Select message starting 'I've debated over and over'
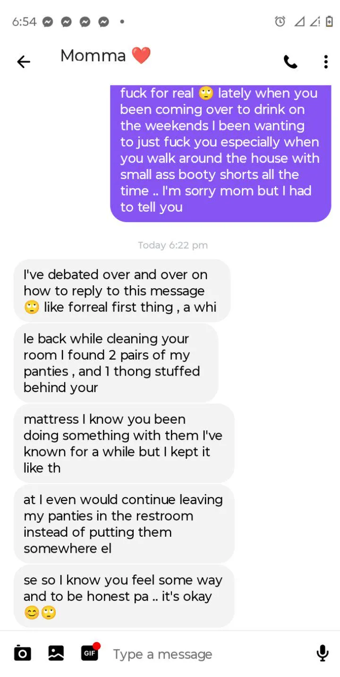Image resolution: width=340 pixels, height=677 pixels. (x=122, y=291)
